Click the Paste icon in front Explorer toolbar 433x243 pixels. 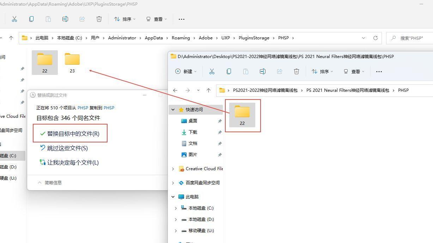(246, 71)
